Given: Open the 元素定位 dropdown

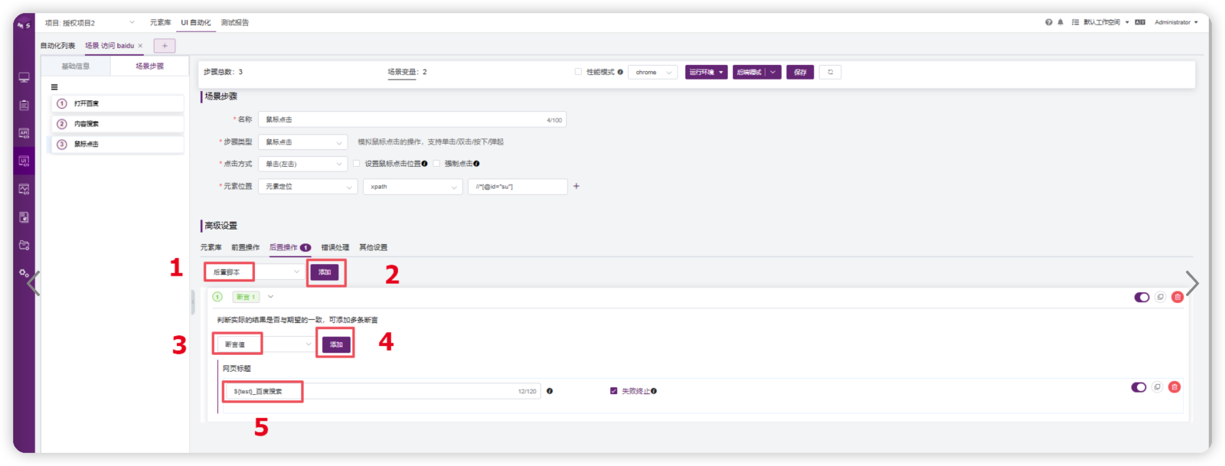Looking at the screenshot, I should coord(308,187).
